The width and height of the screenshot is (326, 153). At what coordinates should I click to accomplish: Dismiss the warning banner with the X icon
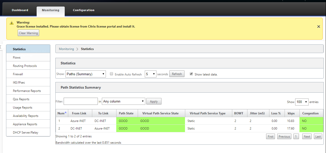coord(318,27)
